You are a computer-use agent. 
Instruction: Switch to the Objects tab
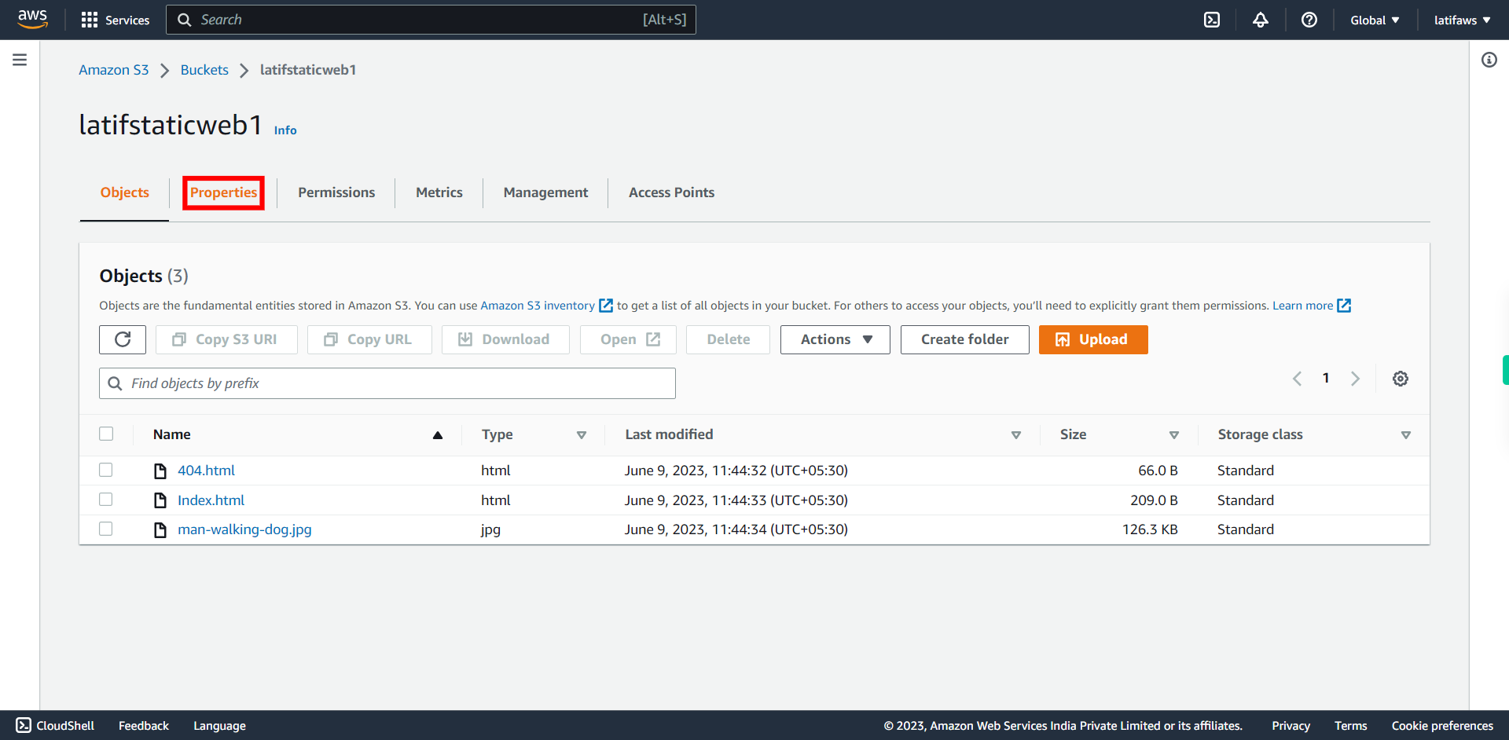click(124, 192)
